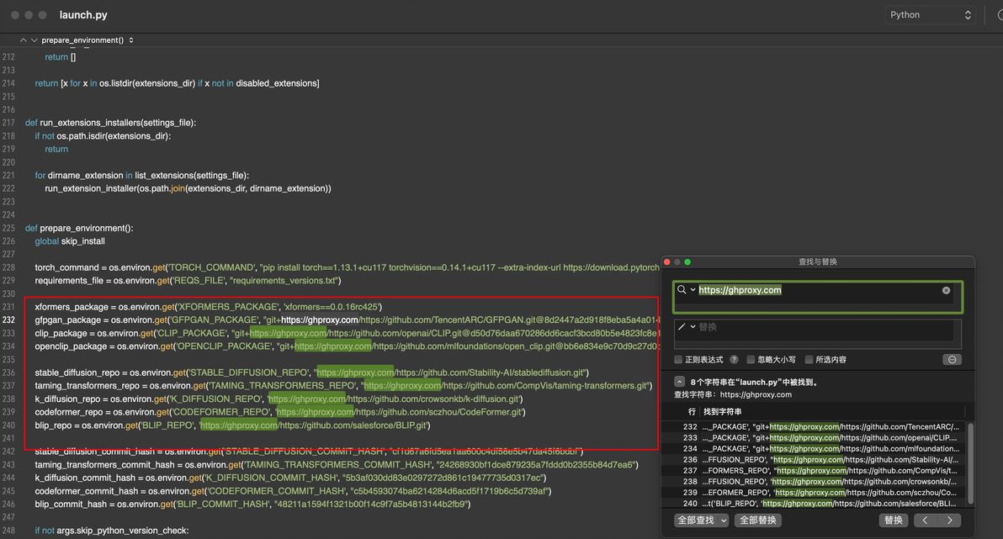Click the highlighted ghproxy match on line 236

355,373
